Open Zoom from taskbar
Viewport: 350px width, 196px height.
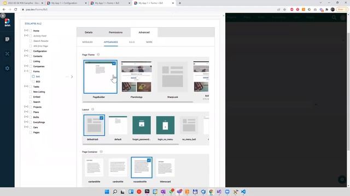[x=227, y=192]
